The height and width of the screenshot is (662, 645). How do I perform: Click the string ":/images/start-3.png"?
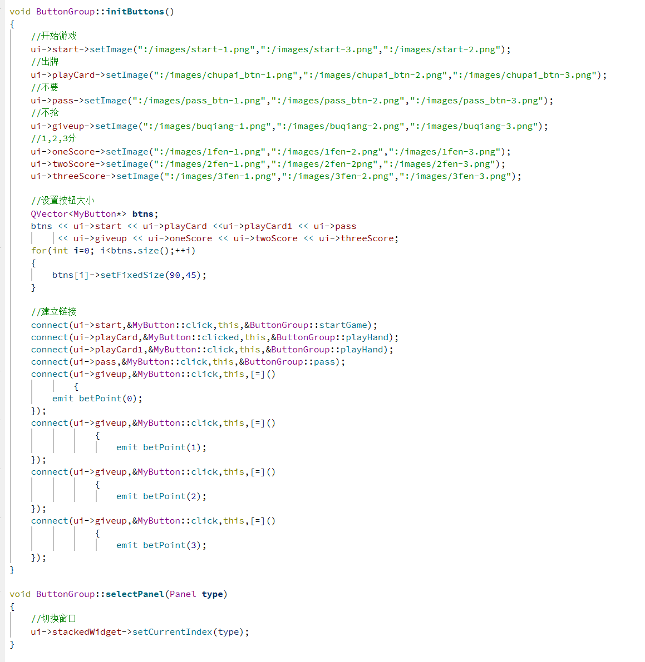[x=319, y=49]
